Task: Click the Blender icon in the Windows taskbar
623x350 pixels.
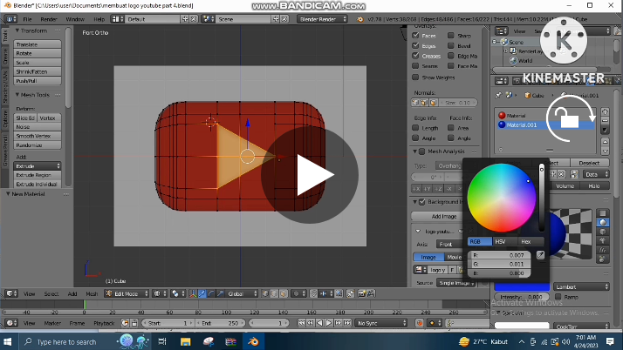Action: [253, 341]
